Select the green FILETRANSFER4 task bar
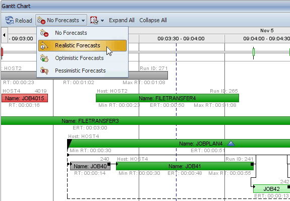The height and width of the screenshot is (201, 290). point(167,98)
